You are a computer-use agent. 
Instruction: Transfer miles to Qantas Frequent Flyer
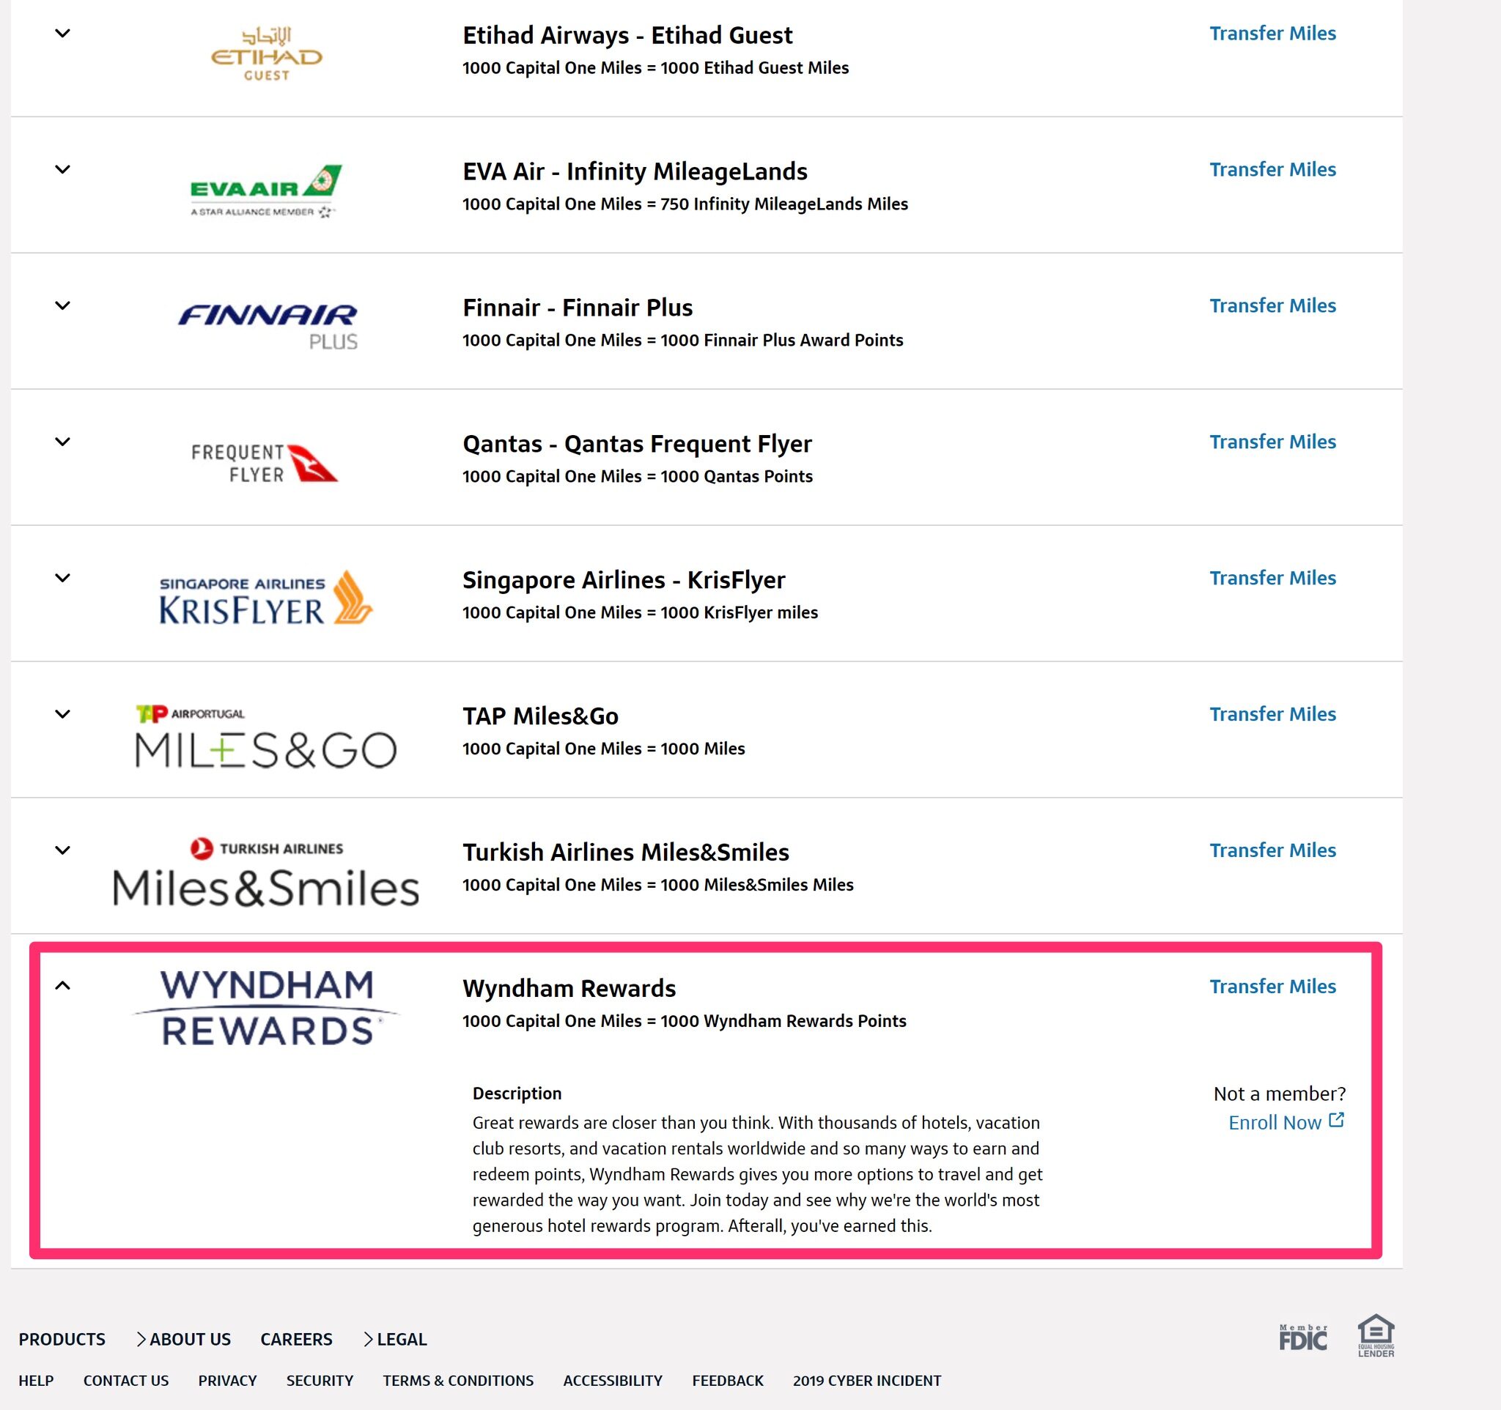point(1272,442)
